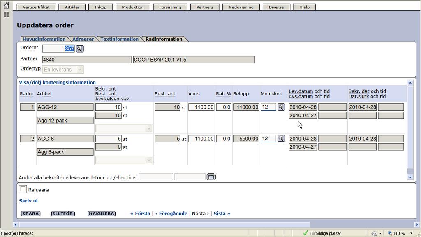Image resolution: width=421 pixels, height=237 pixels.
Task: Toggle the sidebar panel icon below home
Action: coord(7,14)
